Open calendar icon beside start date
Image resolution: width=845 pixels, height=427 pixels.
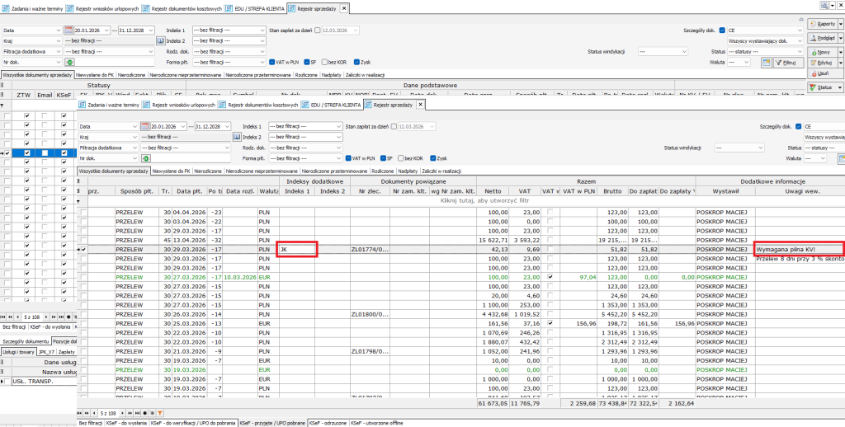(x=68, y=30)
